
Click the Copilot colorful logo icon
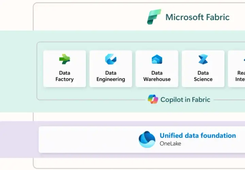point(153,99)
